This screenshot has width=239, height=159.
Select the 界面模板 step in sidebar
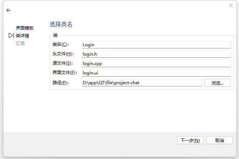[25, 28]
